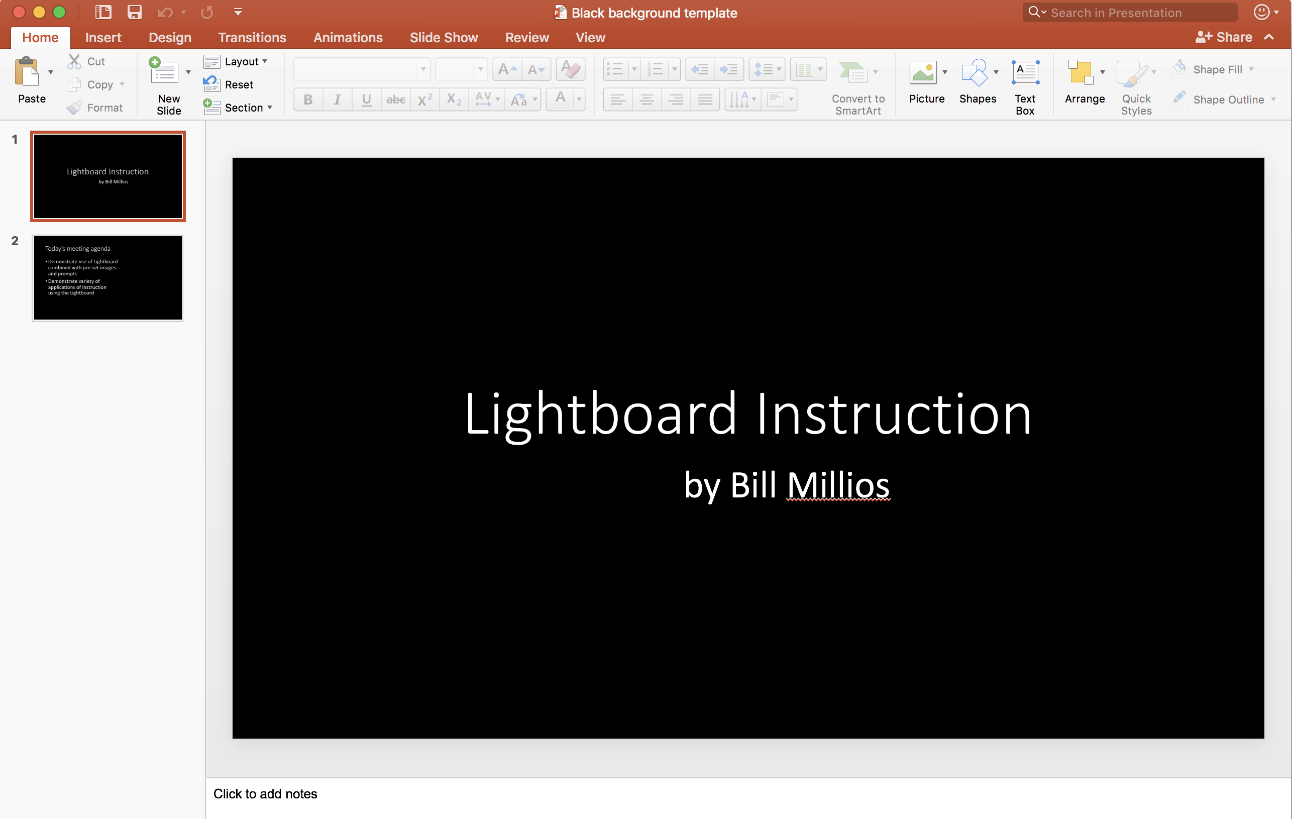Insert a Picture

(x=923, y=72)
